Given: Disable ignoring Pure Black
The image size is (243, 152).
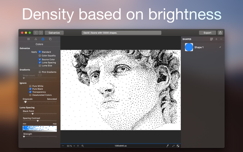Looking at the screenshot, I should (x=30, y=89).
